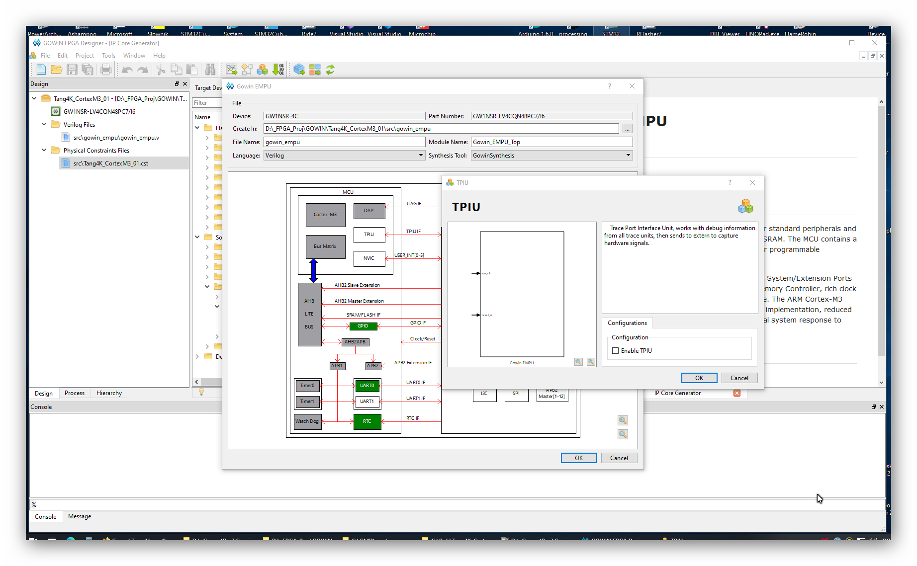Click the help question mark in TPIU dialog
The height and width of the screenshot is (566, 917).
pyautogui.click(x=730, y=182)
